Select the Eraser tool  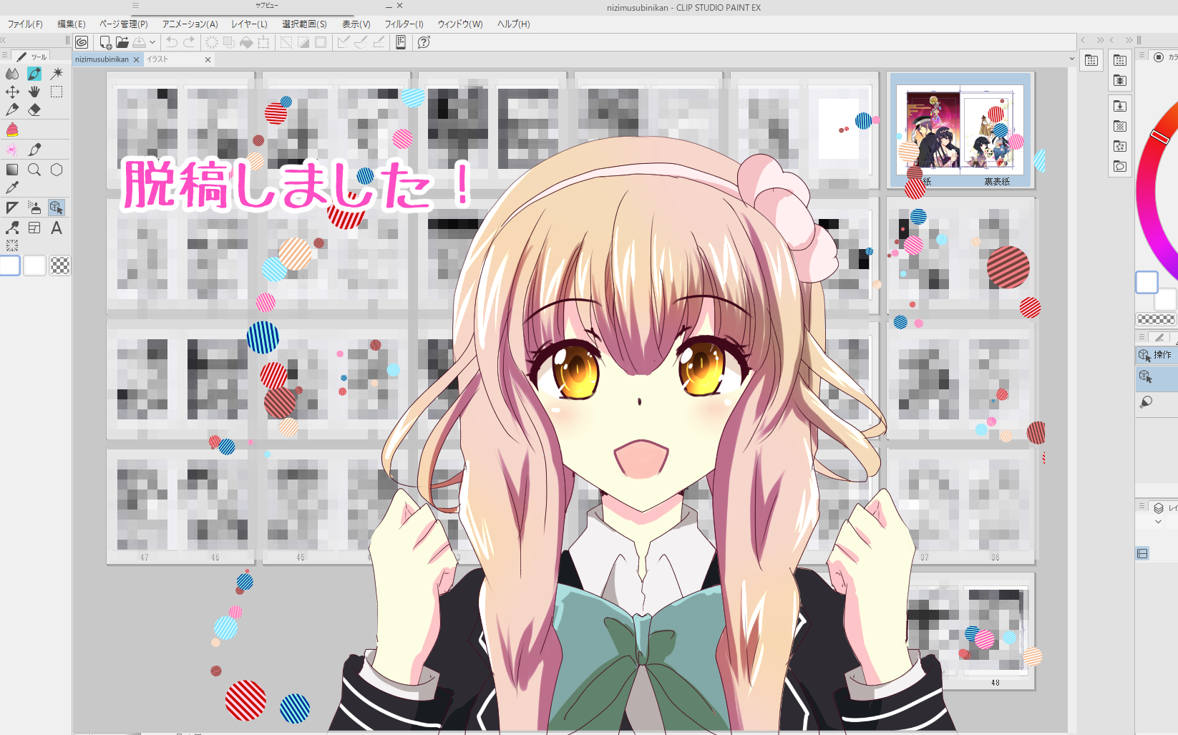point(34,109)
